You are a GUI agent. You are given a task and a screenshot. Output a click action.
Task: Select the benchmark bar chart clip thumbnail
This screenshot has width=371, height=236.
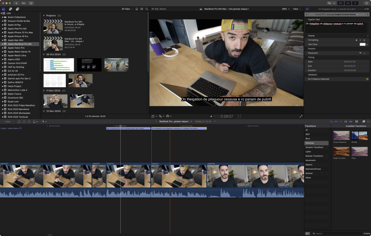click(59, 65)
